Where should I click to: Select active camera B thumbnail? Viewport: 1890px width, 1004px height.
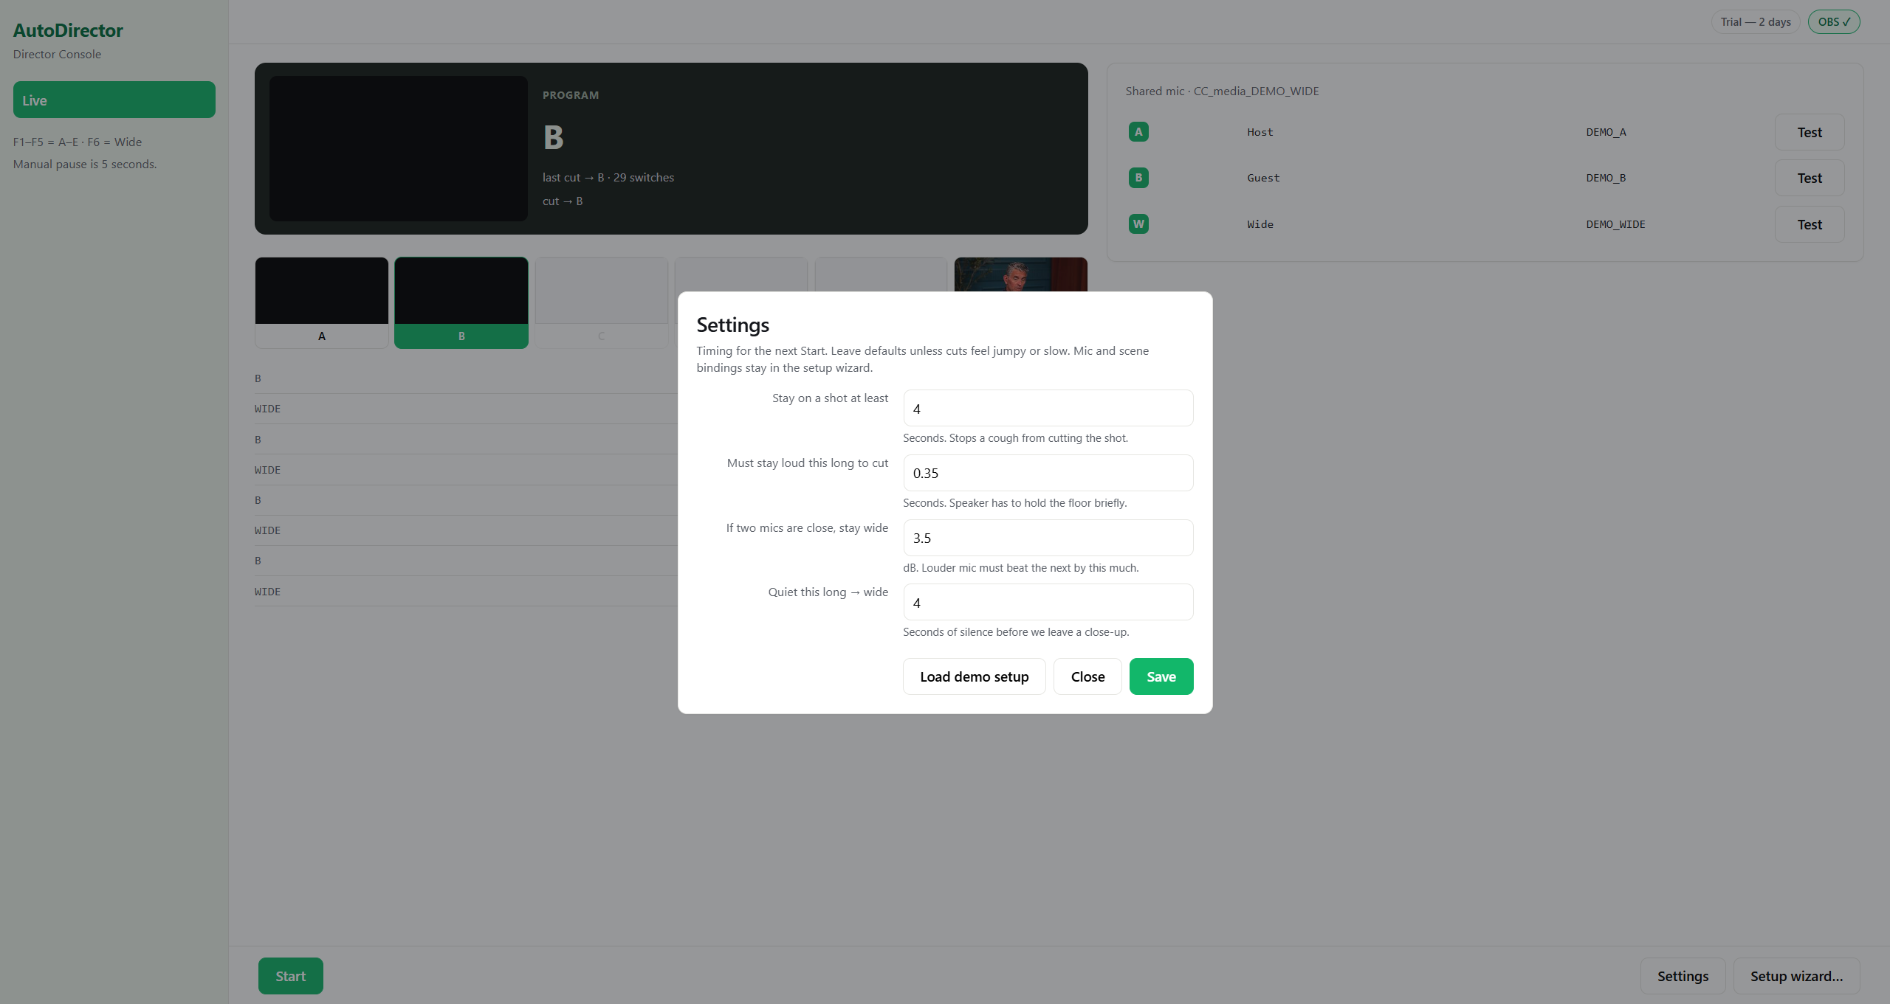tap(461, 302)
